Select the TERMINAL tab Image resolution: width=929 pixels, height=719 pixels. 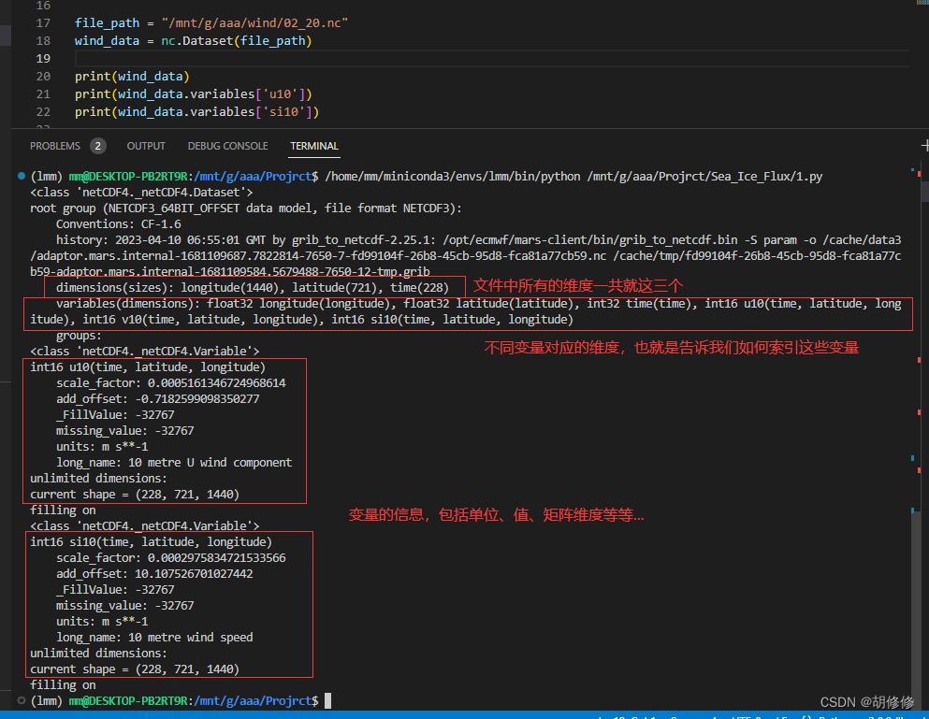click(314, 146)
